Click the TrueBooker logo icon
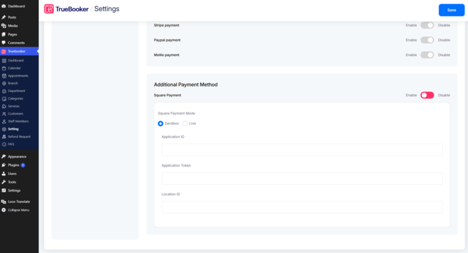468x253 pixels. (49, 9)
